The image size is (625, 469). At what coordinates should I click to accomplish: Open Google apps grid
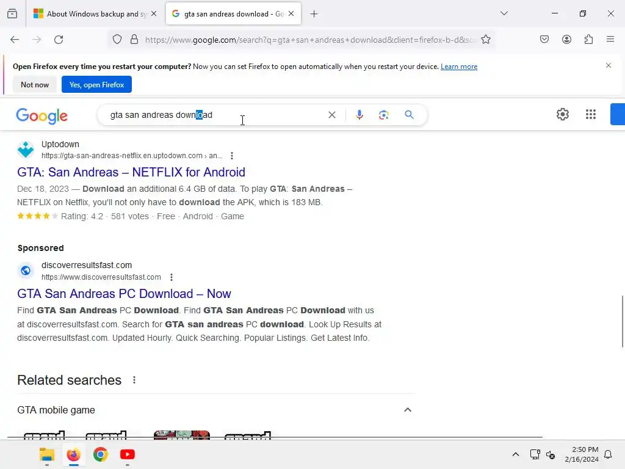[591, 114]
